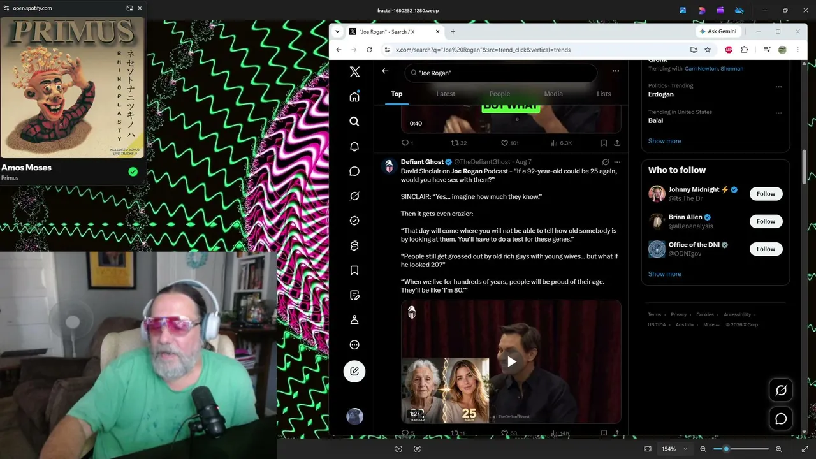Viewport: 816px width, 459px height.
Task: Open the dollar-sign icon in X sidebar
Action: point(354,245)
